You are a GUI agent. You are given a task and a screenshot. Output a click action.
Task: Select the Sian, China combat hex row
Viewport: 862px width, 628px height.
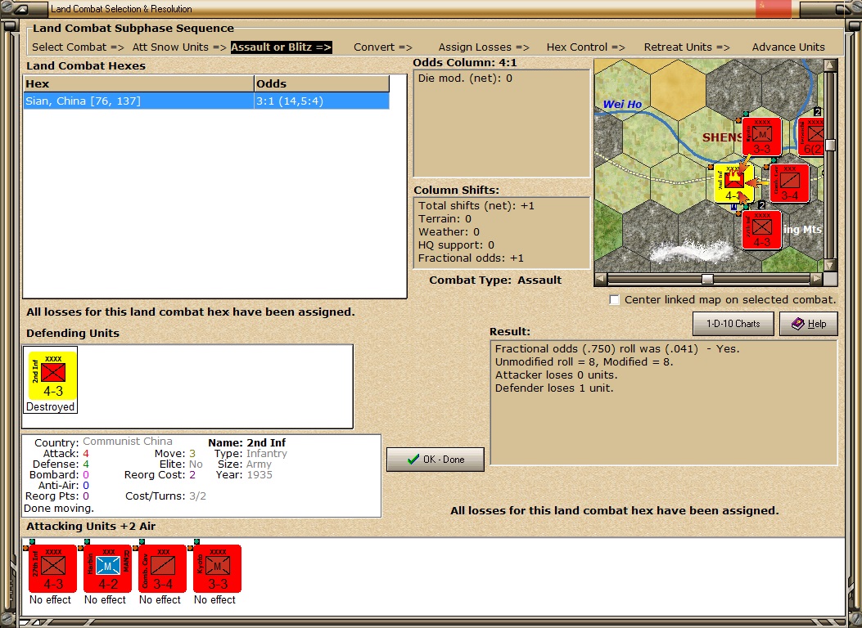pos(206,101)
